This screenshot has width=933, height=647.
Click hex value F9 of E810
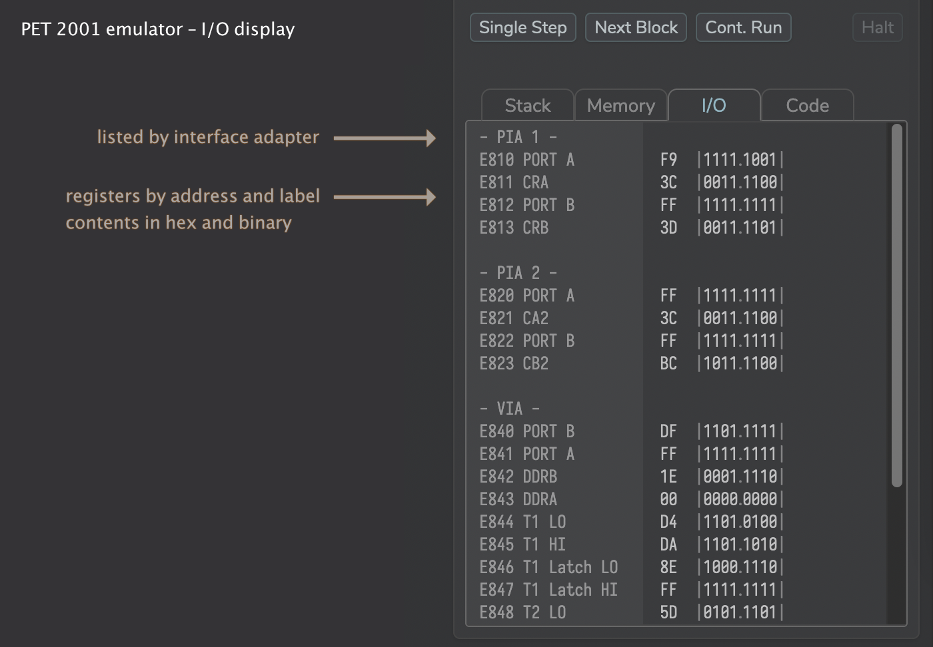pos(668,160)
